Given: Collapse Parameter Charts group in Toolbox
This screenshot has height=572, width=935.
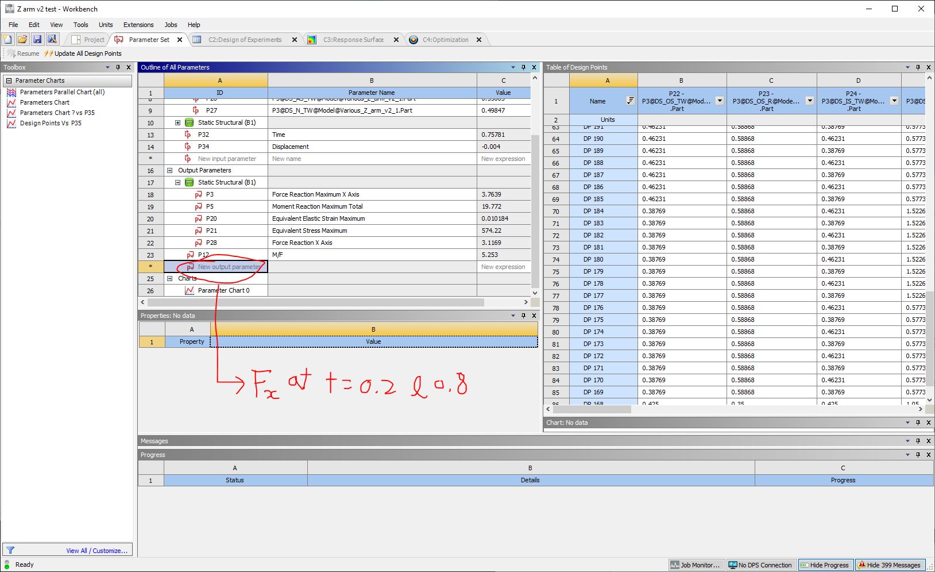Looking at the screenshot, I should coord(9,81).
